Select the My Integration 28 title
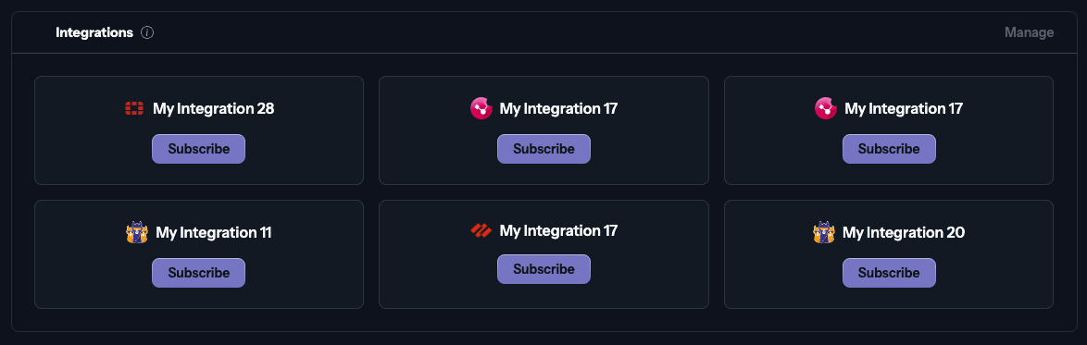 click(214, 109)
